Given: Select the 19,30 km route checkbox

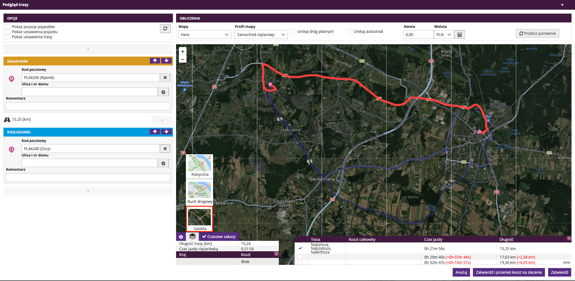Looking at the screenshot, I should tap(300, 262).
